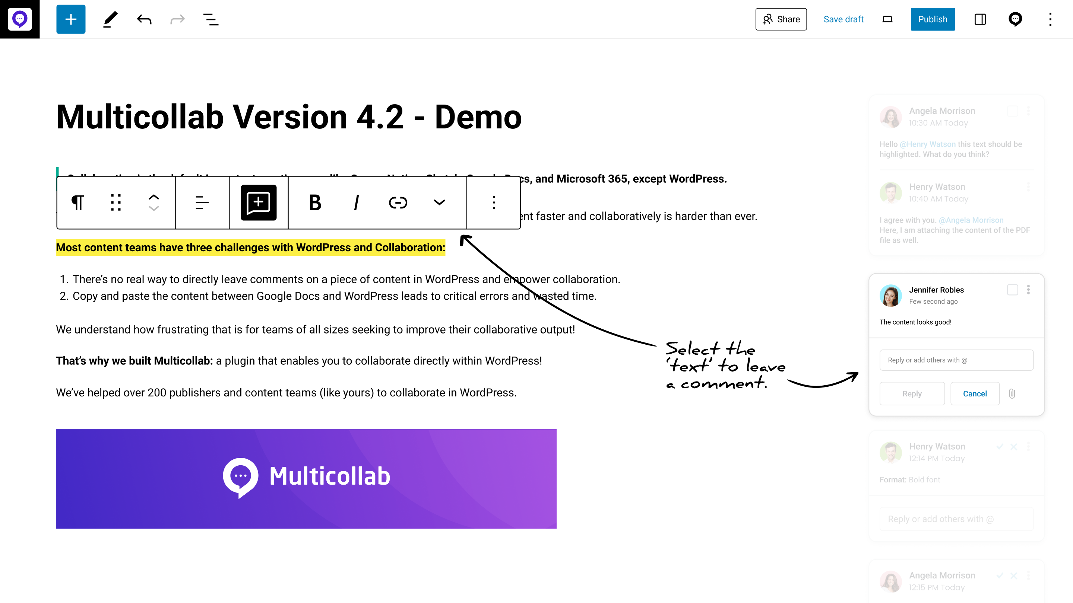The image size is (1073, 603).
Task: Expand additional formatting options chevron
Action: pos(439,202)
